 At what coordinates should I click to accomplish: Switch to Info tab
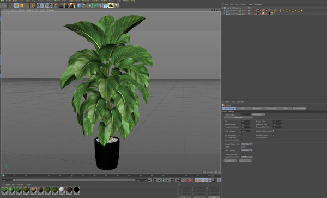point(243,108)
